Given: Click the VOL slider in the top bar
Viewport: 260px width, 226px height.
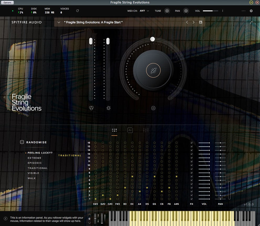Looking at the screenshot, I should [210, 11].
